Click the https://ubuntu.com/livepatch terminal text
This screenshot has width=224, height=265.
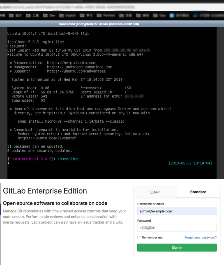[x=47, y=138]
